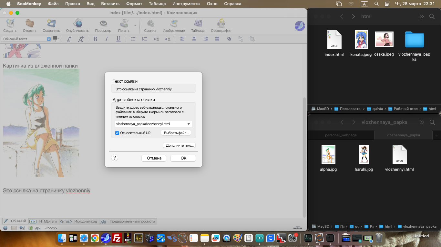
Task: Toggle underline text formatting
Action: coord(118,39)
